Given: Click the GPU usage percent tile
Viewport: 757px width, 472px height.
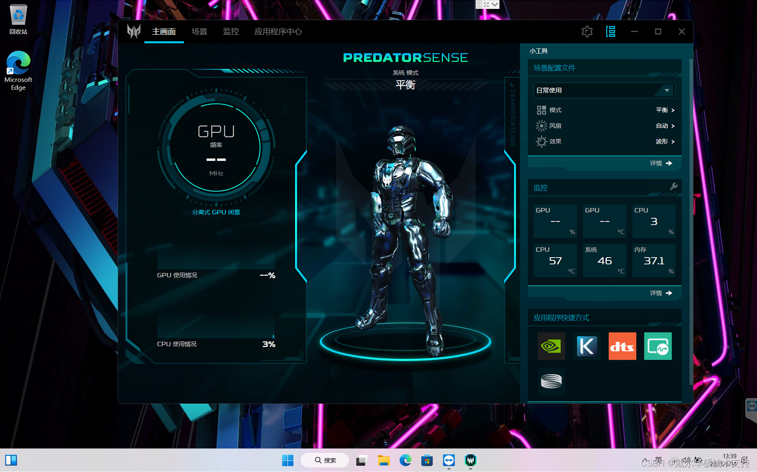Looking at the screenshot, I should pyautogui.click(x=555, y=221).
